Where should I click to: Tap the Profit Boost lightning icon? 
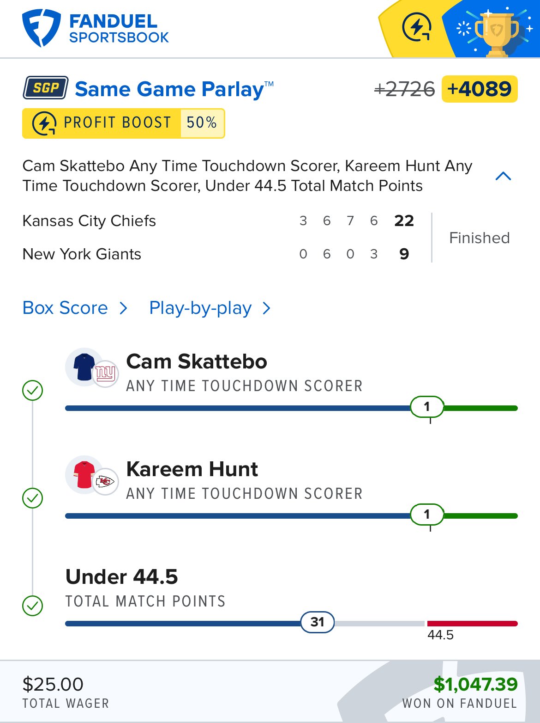tap(44, 123)
